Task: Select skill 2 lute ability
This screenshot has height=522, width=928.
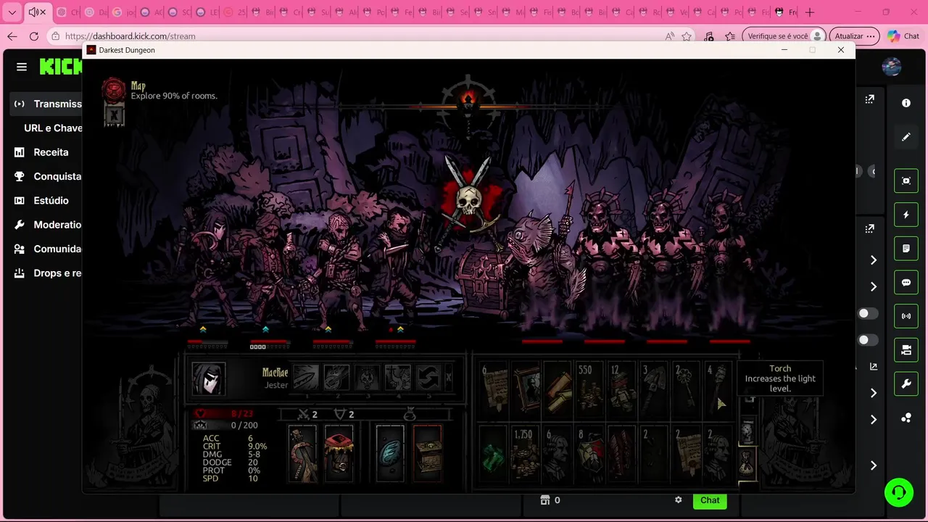Action: (336, 378)
